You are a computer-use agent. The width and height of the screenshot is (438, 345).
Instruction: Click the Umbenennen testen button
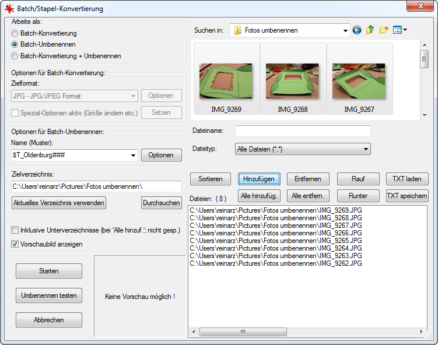point(49,295)
